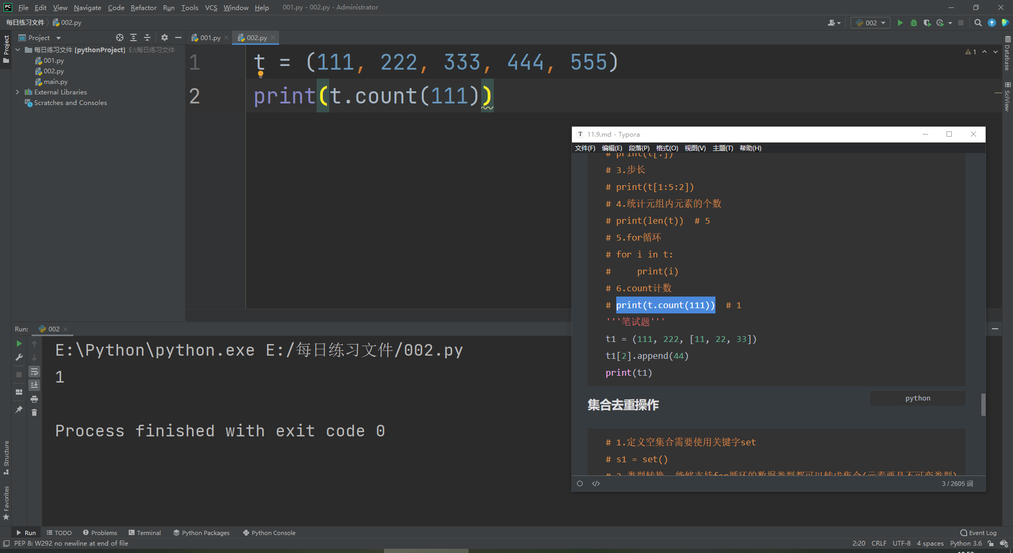Click the Debug bug icon in toolbar
The height and width of the screenshot is (553, 1013).
pos(914,23)
